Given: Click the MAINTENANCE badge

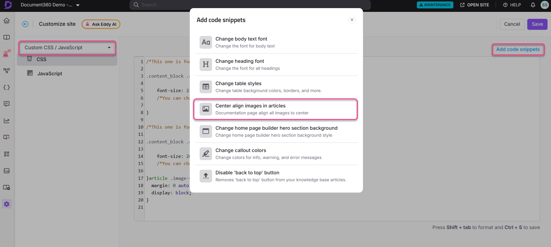Looking at the screenshot, I should coord(435,5).
